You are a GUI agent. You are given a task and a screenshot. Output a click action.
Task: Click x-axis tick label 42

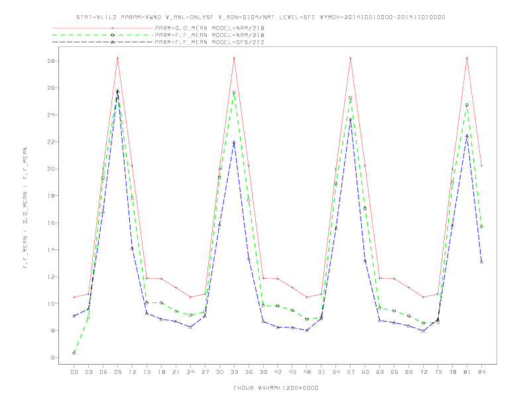pos(278,372)
